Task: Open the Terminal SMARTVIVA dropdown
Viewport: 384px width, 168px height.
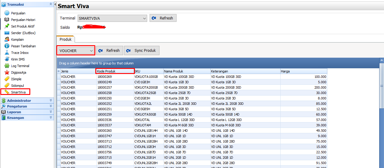Action: (112, 18)
